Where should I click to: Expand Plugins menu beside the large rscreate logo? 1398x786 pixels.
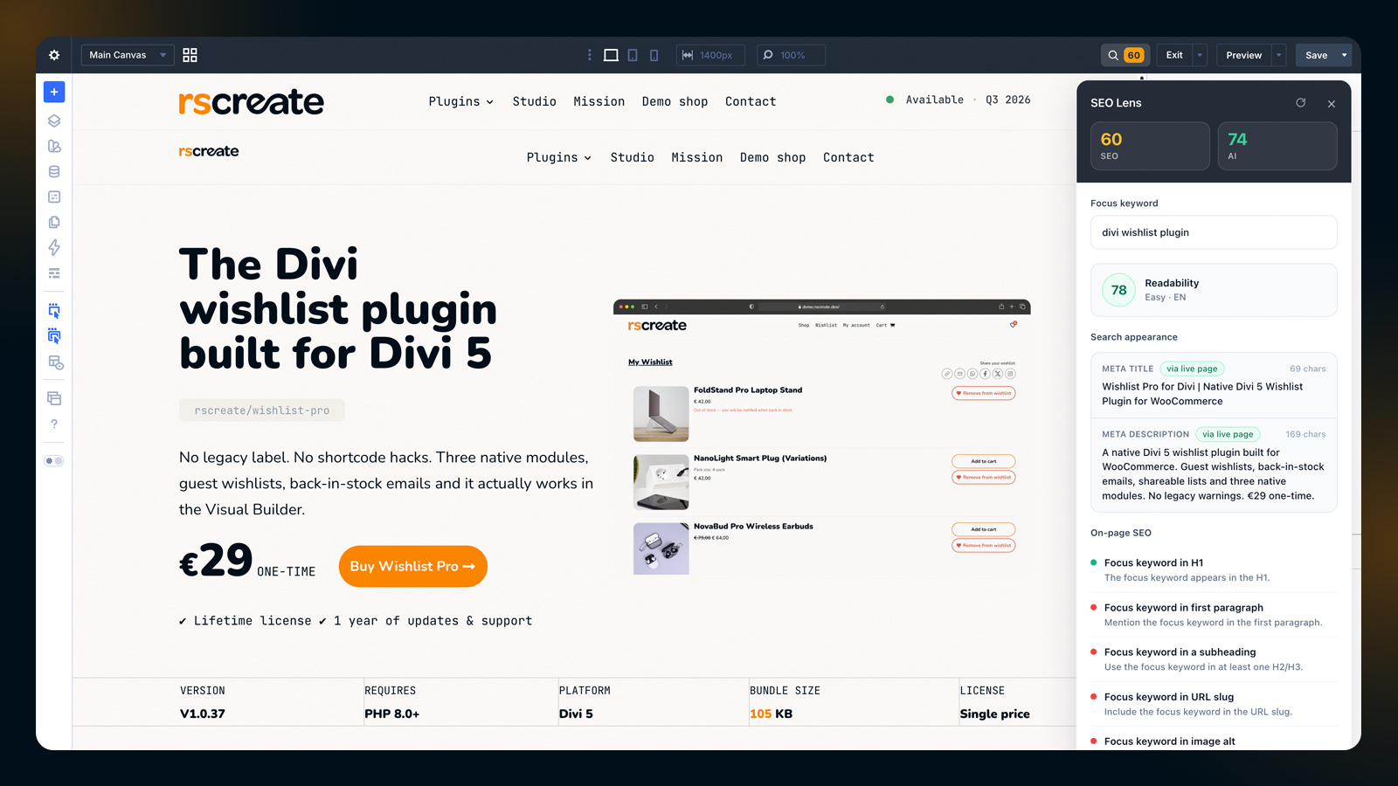461,101
